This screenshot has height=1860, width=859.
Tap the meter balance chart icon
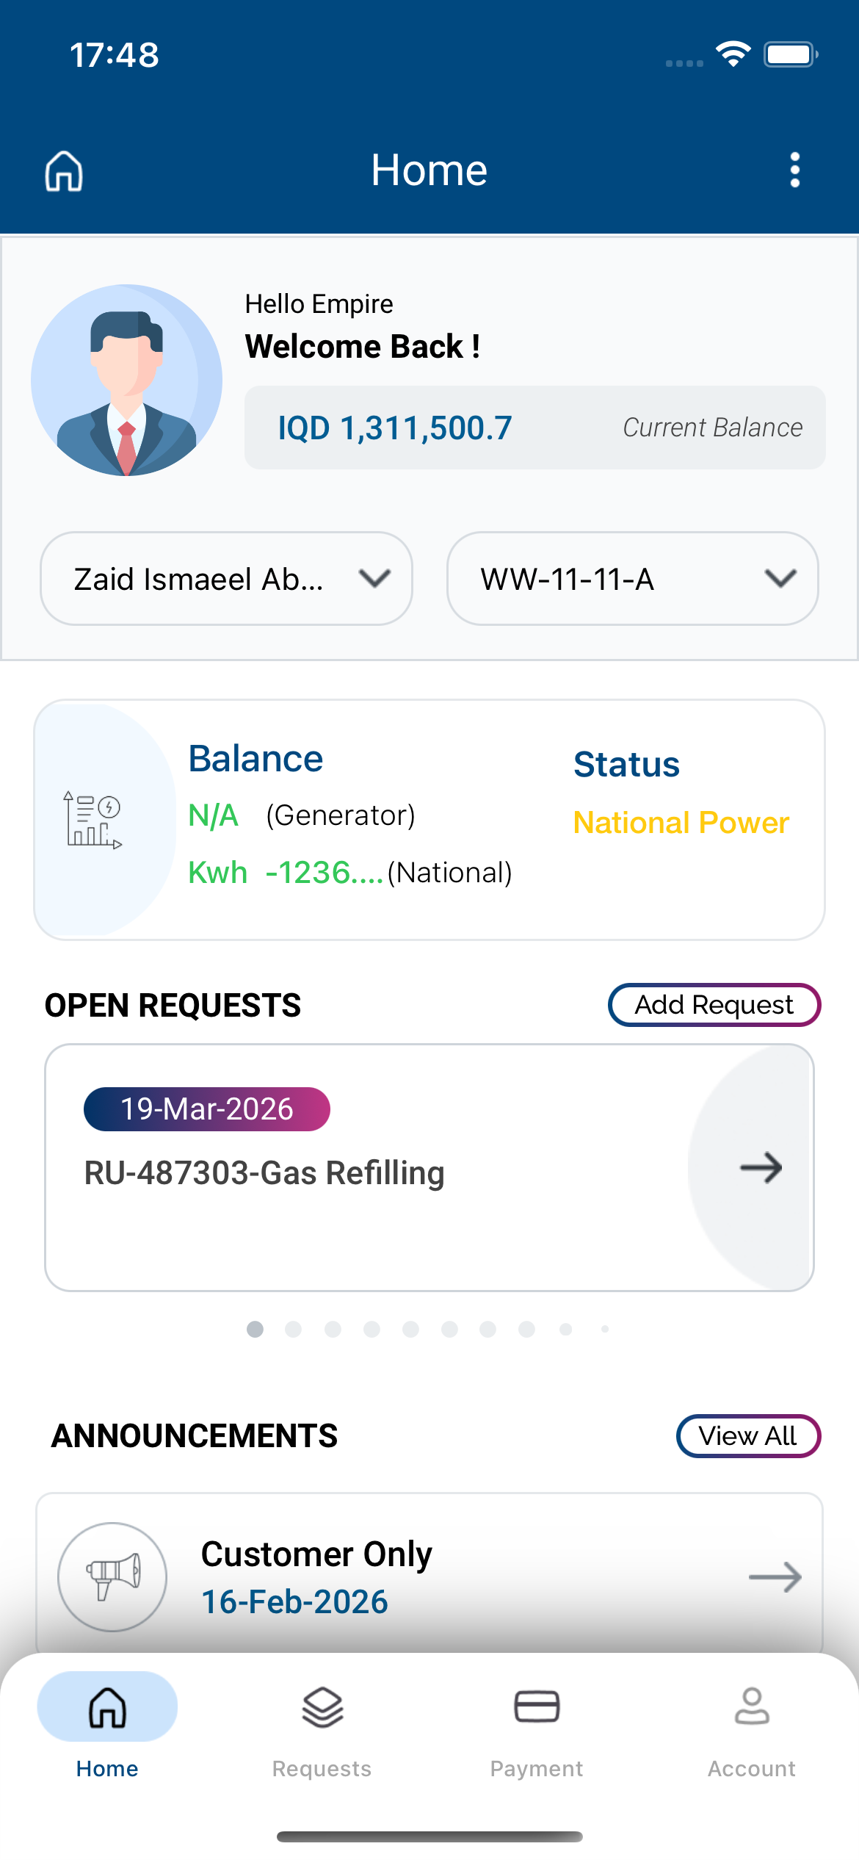click(x=93, y=820)
